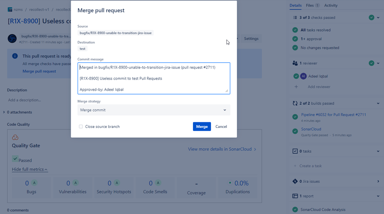Click the reviewers people icon
This screenshot has height=214, width=384.
click(x=295, y=63)
